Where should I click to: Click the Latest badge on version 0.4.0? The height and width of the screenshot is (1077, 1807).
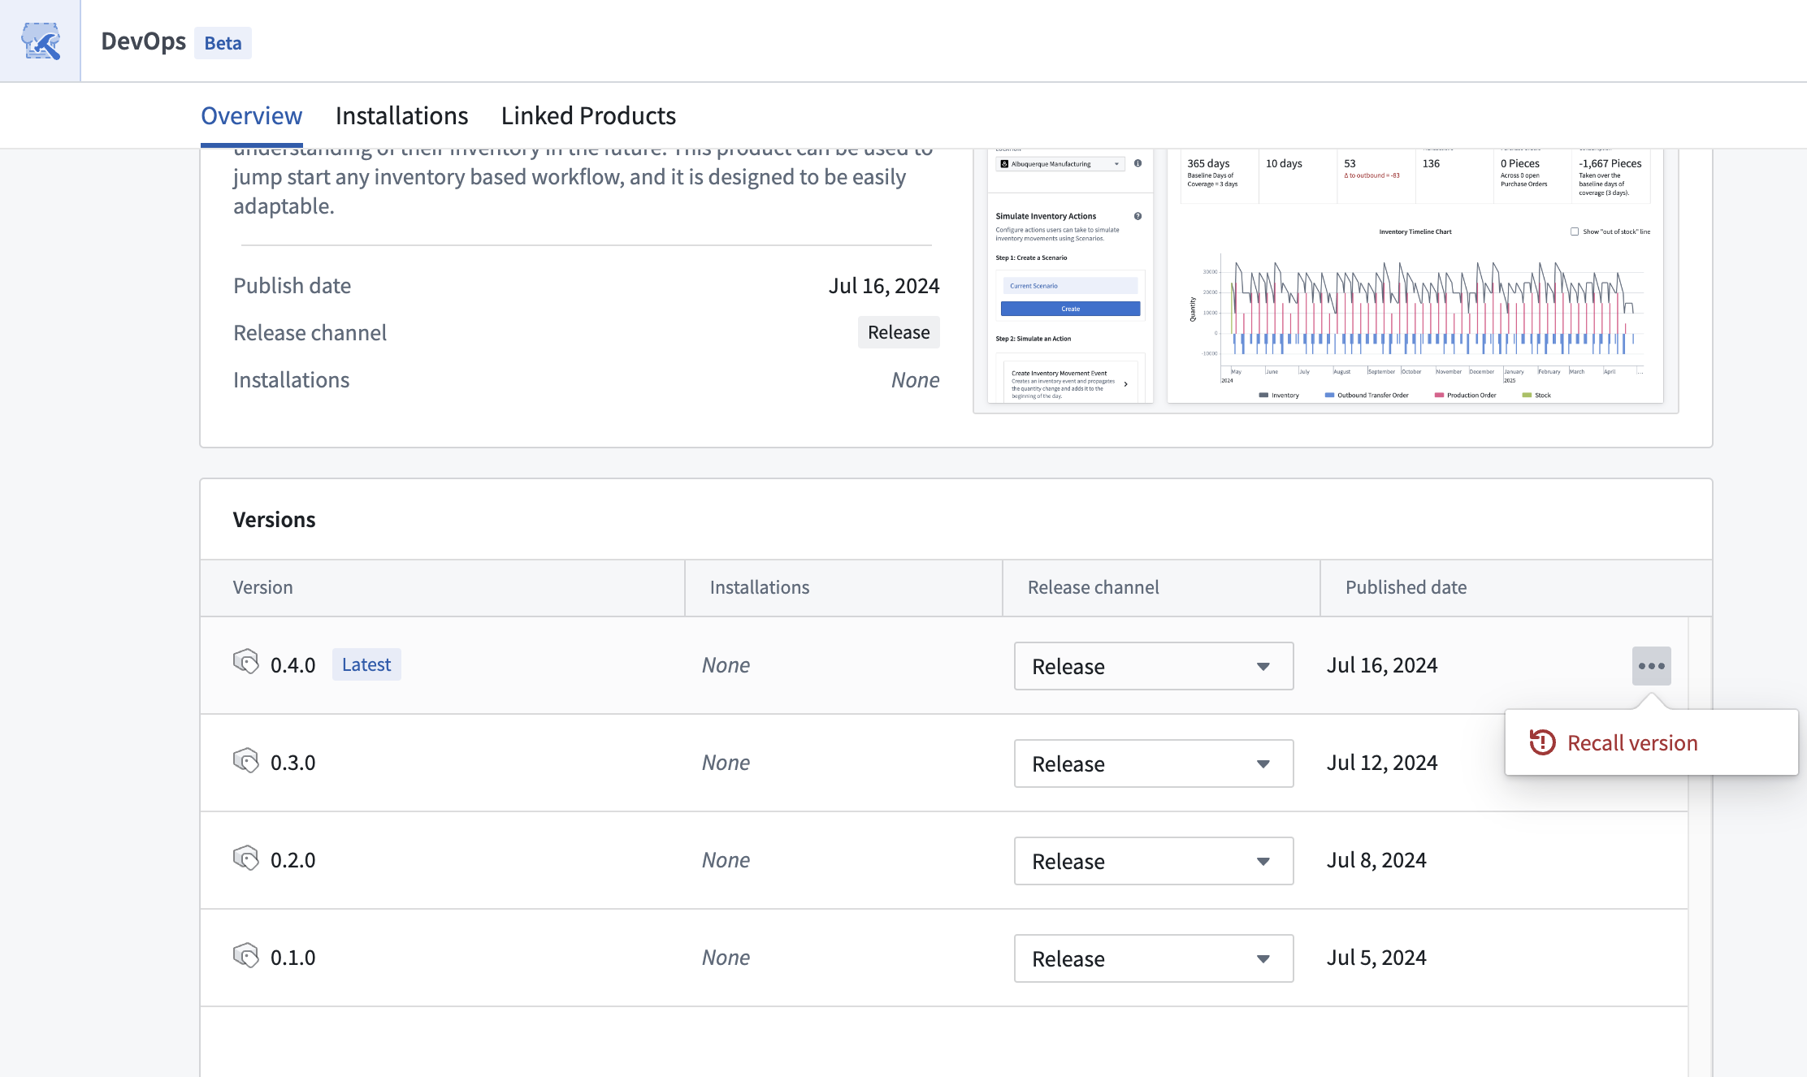point(366,664)
